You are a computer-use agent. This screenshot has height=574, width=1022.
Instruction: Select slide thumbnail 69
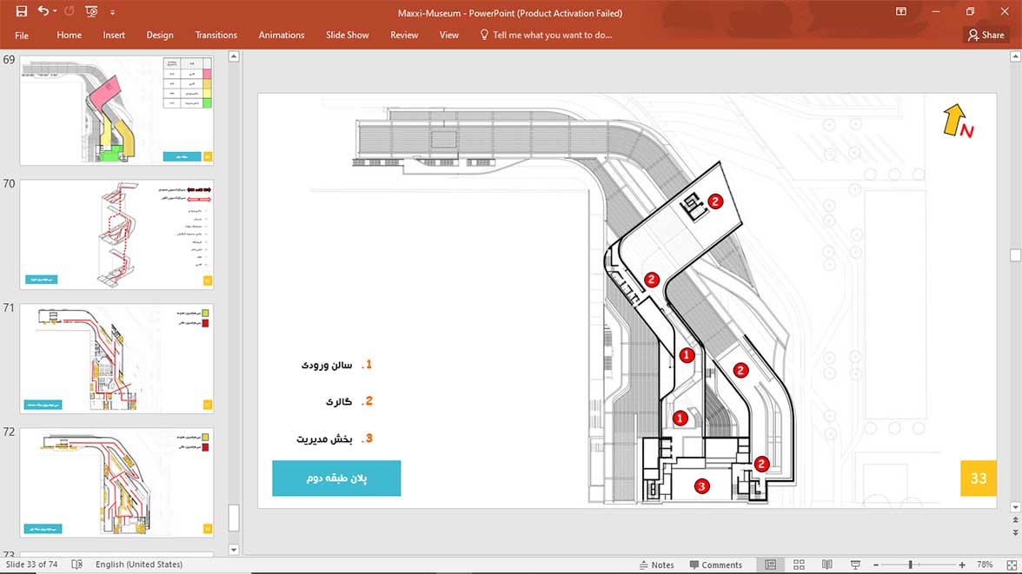116,110
